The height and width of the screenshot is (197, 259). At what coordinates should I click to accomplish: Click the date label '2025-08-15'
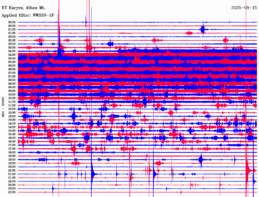point(244,8)
